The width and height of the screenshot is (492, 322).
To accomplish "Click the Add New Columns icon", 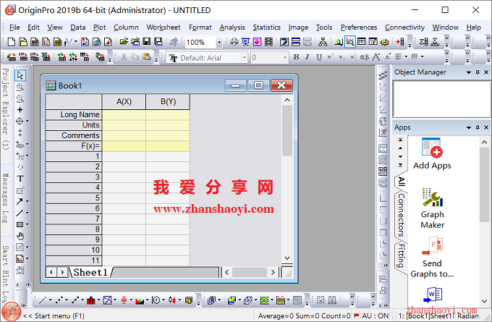I will point(399,42).
